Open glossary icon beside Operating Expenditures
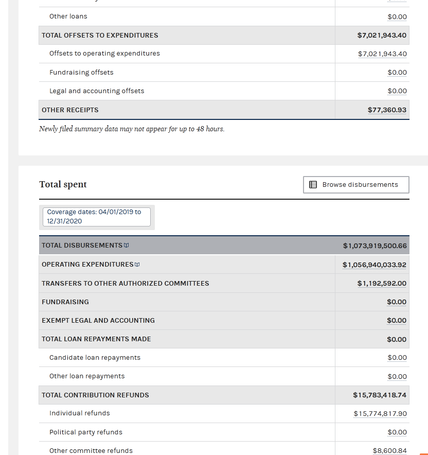Viewport: 428px width, 455px height. [137, 265]
